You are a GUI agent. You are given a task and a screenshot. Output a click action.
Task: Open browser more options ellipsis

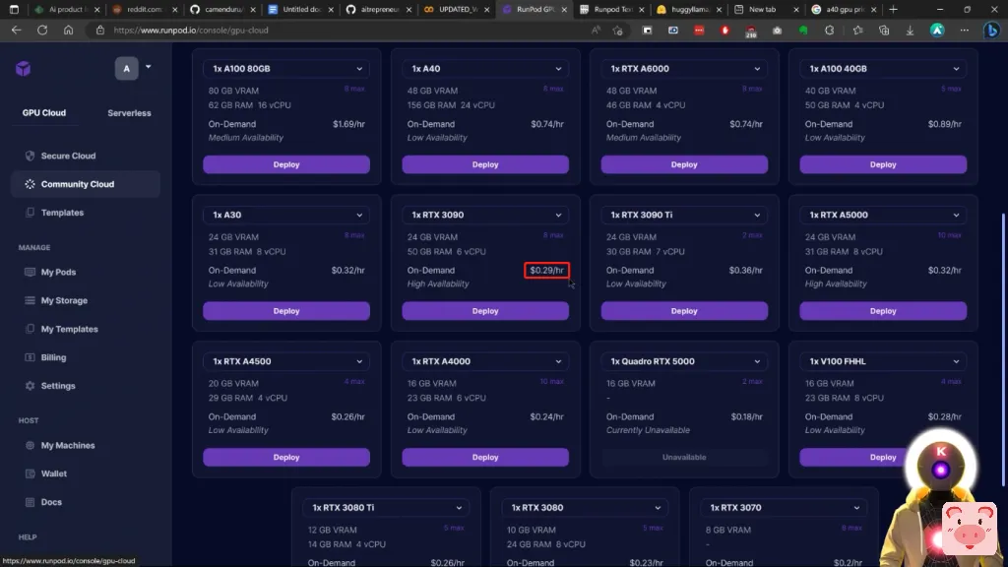click(x=965, y=31)
